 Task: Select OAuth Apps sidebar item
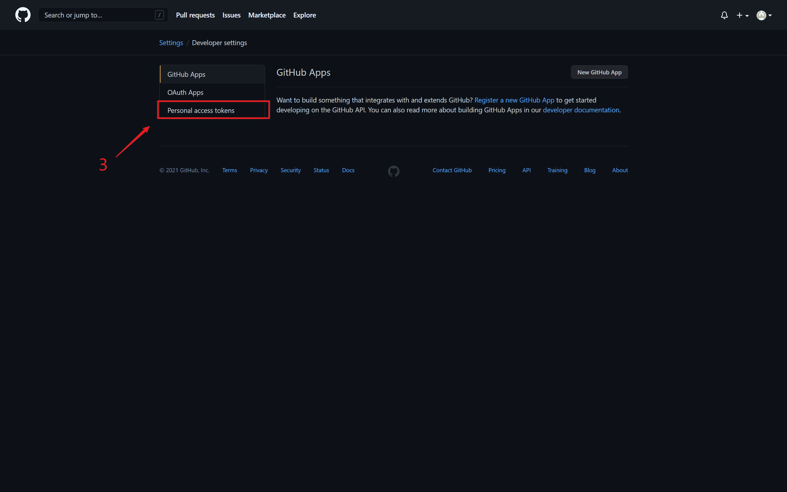coord(185,92)
